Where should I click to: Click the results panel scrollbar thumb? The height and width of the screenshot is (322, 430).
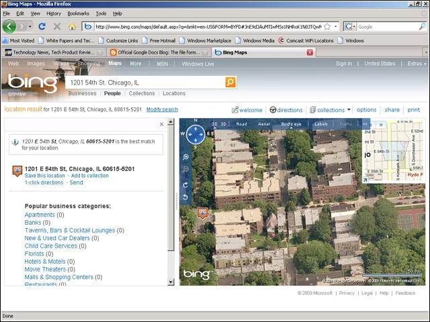point(171,188)
